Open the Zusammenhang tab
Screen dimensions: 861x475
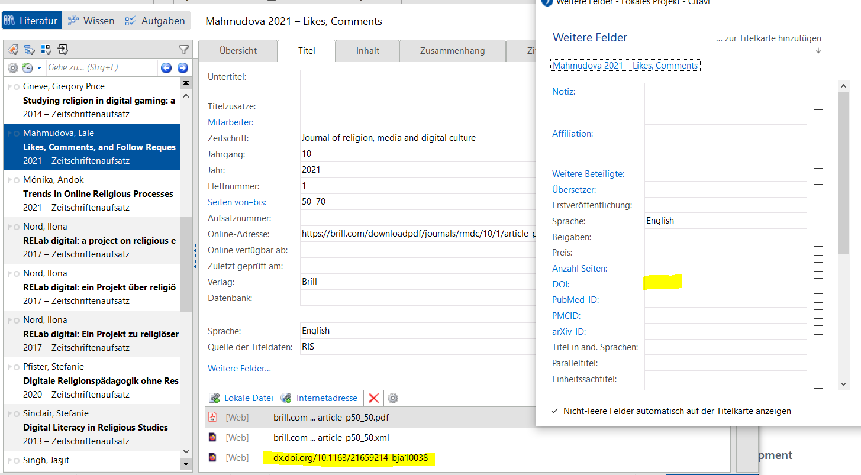(453, 51)
